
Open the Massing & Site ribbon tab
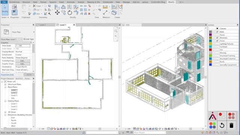pyautogui.click(x=93, y=2)
